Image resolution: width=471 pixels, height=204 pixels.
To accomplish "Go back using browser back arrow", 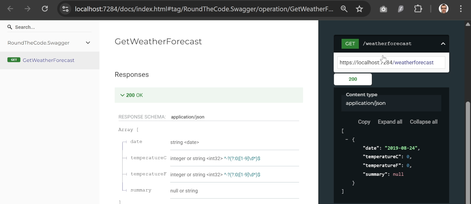I will tap(10, 9).
